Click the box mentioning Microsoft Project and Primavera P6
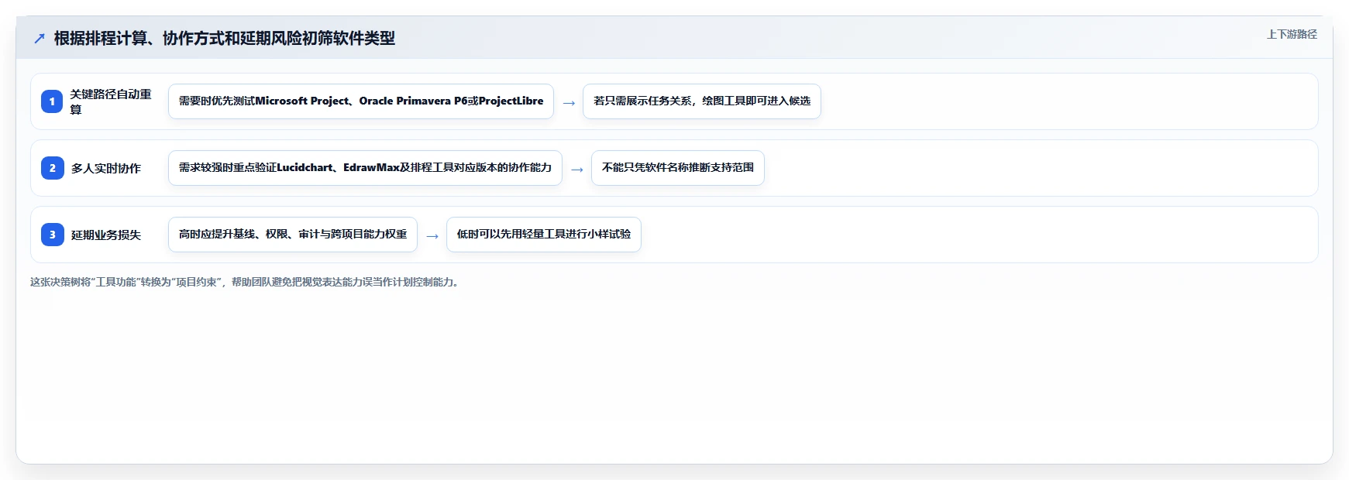Image resolution: width=1349 pixels, height=480 pixels. pos(361,101)
